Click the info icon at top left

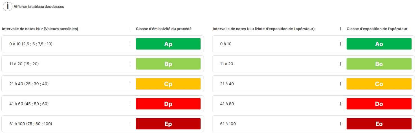pyautogui.click(x=8, y=6)
